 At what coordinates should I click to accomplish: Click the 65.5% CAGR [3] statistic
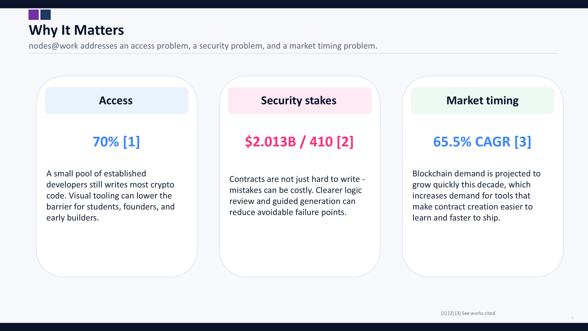click(482, 142)
